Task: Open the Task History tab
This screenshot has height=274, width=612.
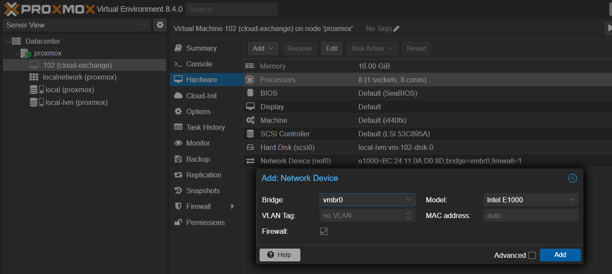Action: tap(206, 127)
